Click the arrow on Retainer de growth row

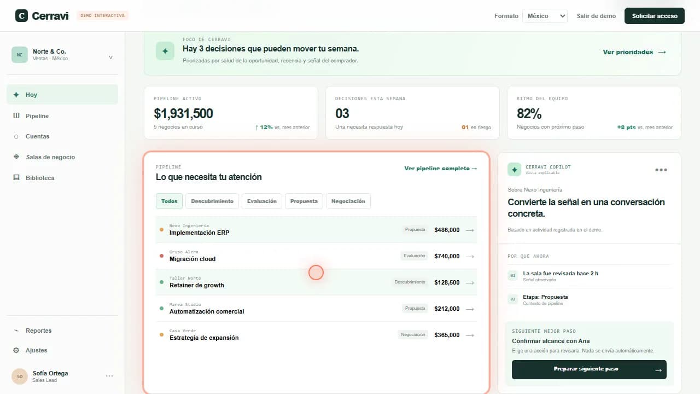click(x=470, y=283)
